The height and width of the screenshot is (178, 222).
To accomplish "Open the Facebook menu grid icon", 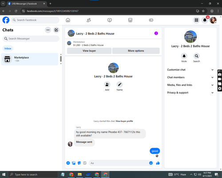I will pos(196,20).
